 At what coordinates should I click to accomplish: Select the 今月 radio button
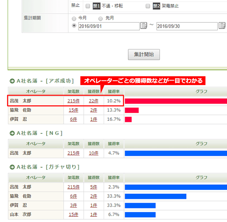click(74, 18)
